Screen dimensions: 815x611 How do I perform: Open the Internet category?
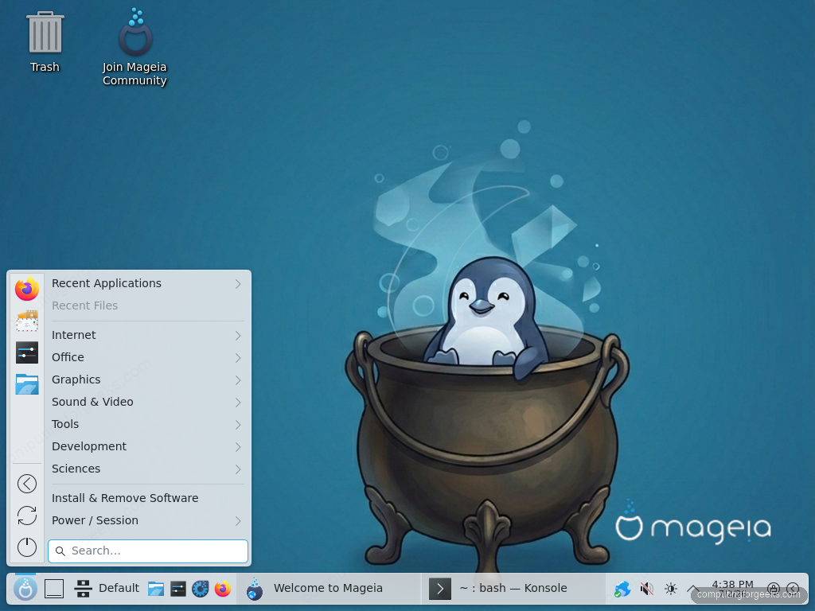(x=147, y=335)
